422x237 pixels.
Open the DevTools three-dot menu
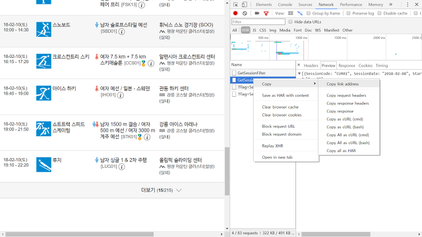tap(407, 5)
